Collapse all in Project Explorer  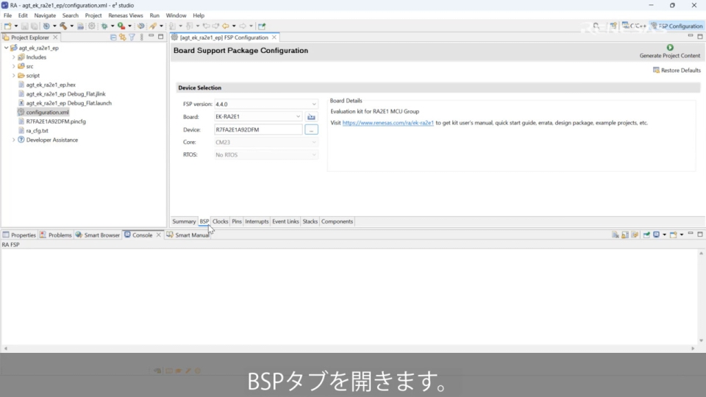[113, 37]
